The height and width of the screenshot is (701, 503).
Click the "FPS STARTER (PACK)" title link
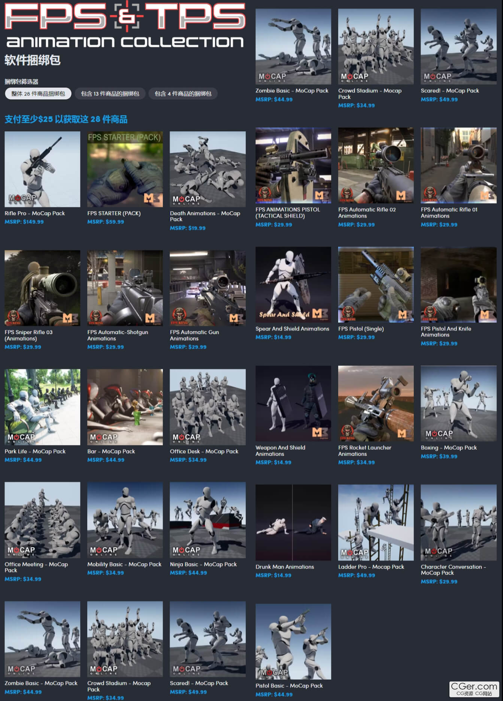tap(114, 213)
